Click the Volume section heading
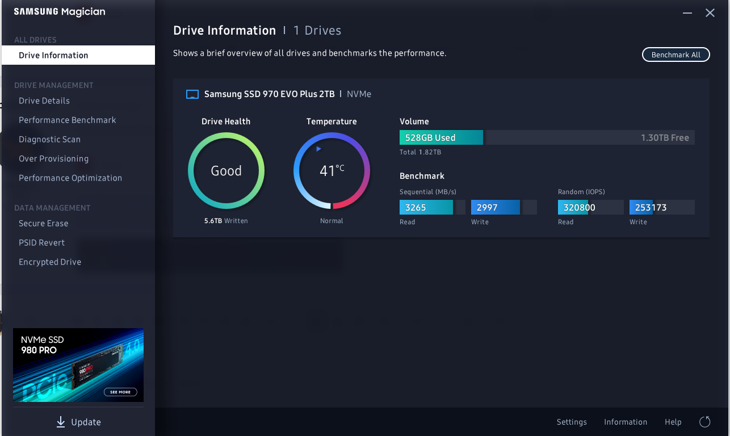 414,121
